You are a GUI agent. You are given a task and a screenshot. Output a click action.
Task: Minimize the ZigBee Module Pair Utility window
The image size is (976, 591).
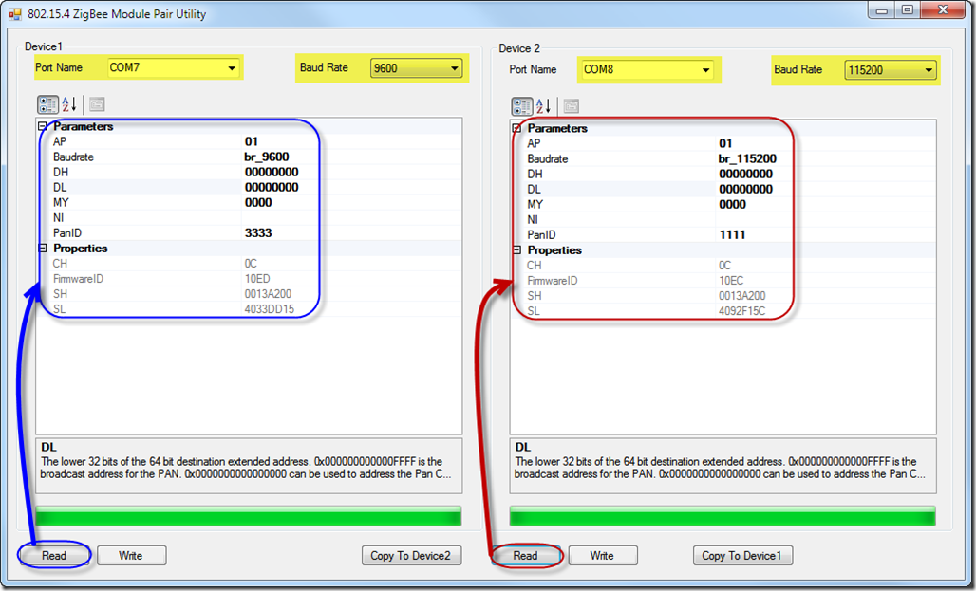point(881,9)
